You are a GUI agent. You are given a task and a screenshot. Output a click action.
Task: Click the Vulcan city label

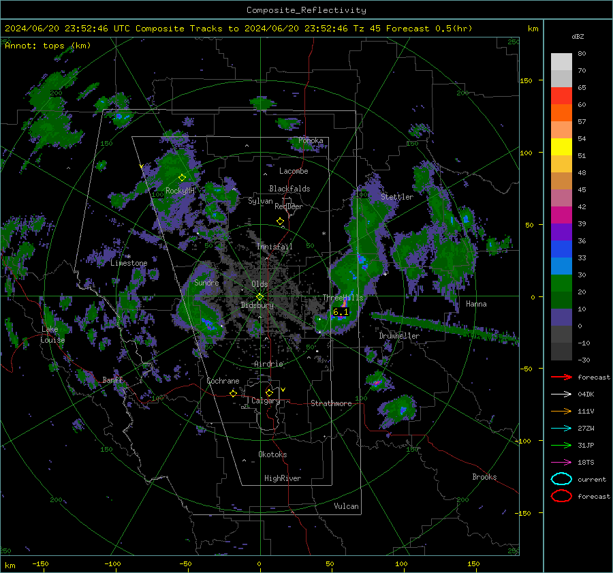pos(346,506)
